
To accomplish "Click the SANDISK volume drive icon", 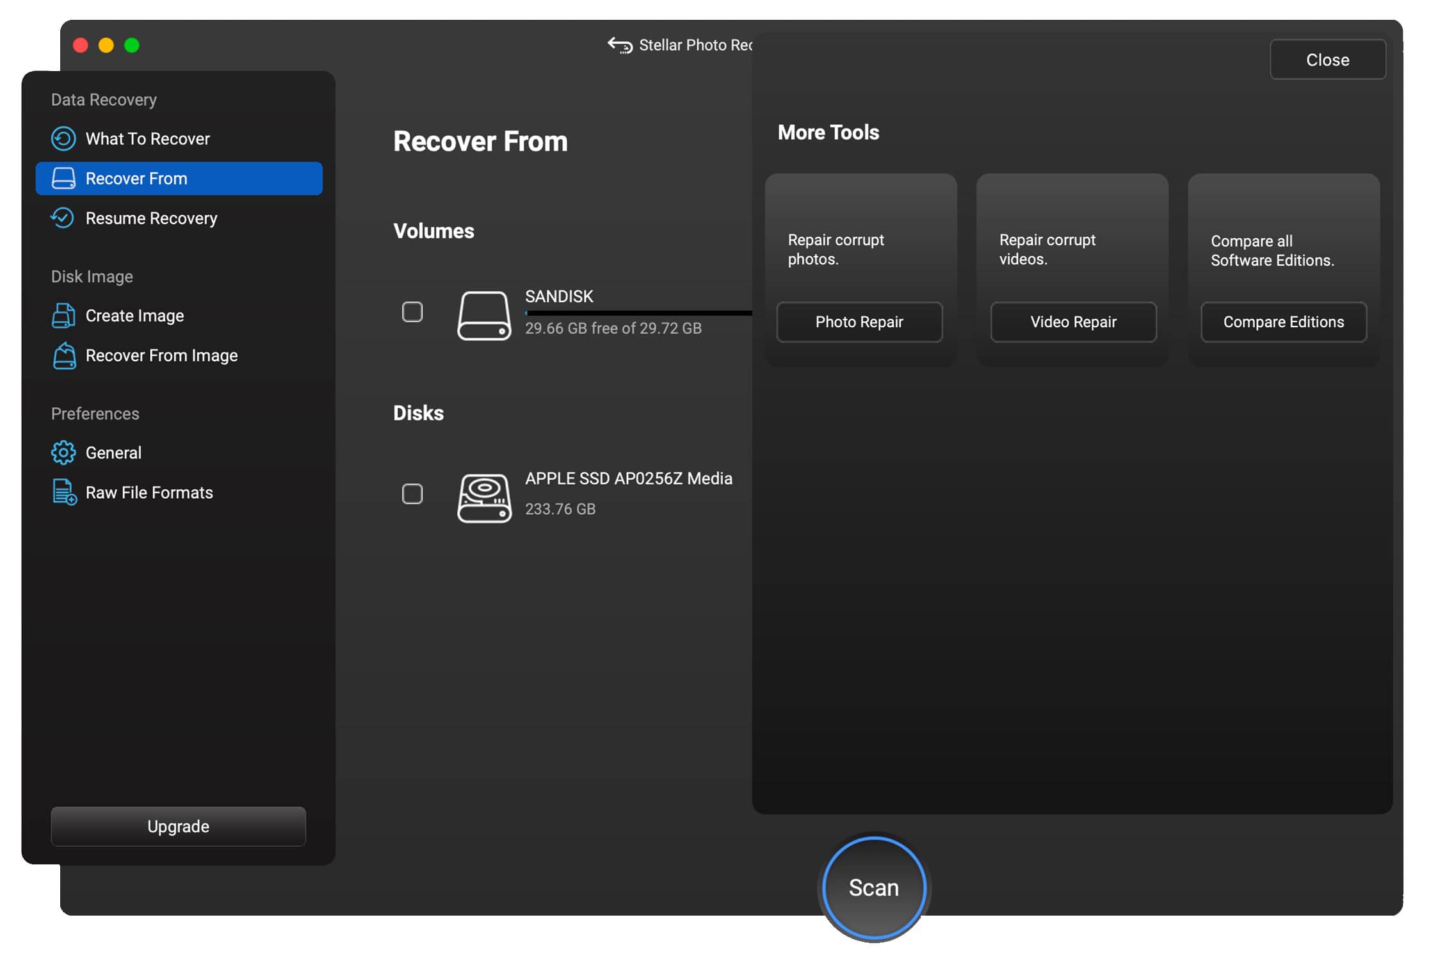I will click(x=484, y=315).
